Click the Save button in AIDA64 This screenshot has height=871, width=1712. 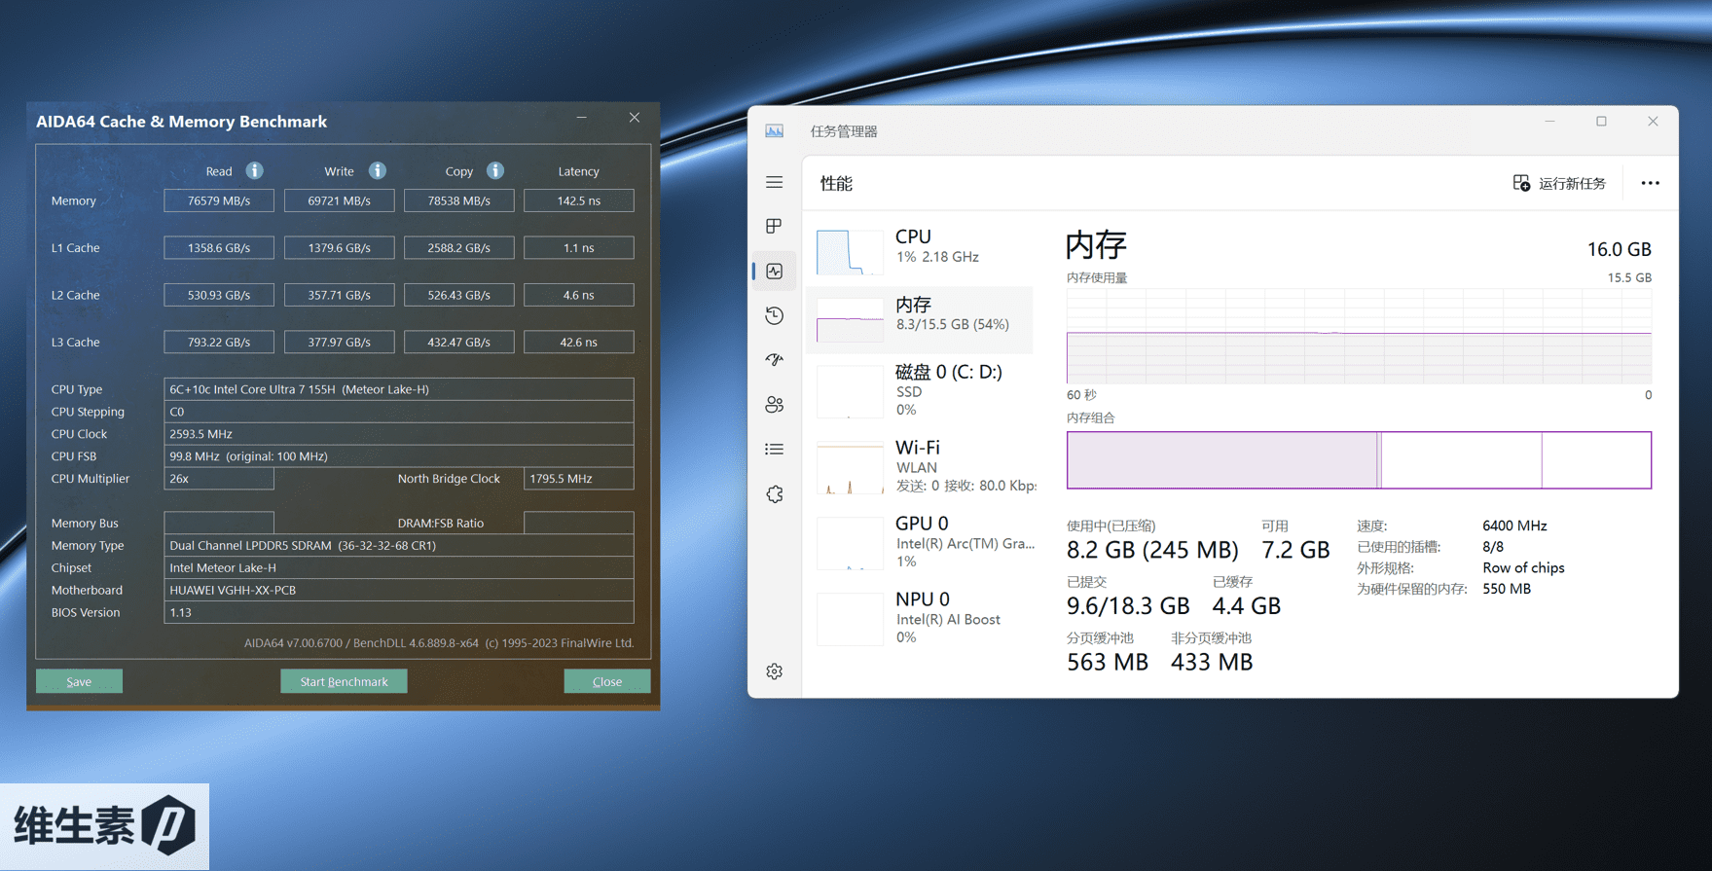click(79, 681)
